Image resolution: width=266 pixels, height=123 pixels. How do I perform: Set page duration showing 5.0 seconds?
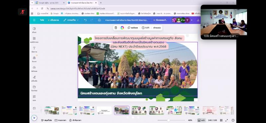point(146,28)
